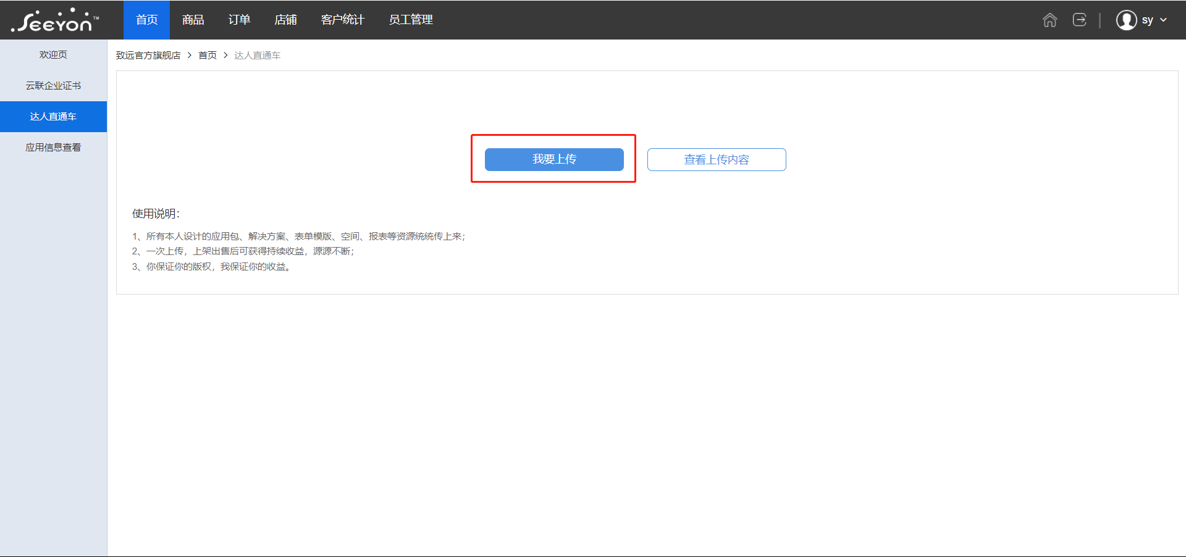Click the user avatar icon

tap(1126, 20)
